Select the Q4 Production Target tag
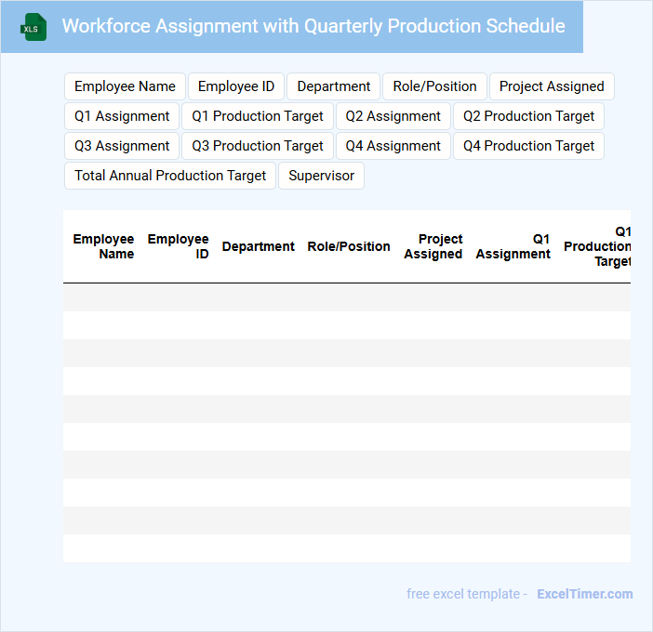 click(x=528, y=146)
